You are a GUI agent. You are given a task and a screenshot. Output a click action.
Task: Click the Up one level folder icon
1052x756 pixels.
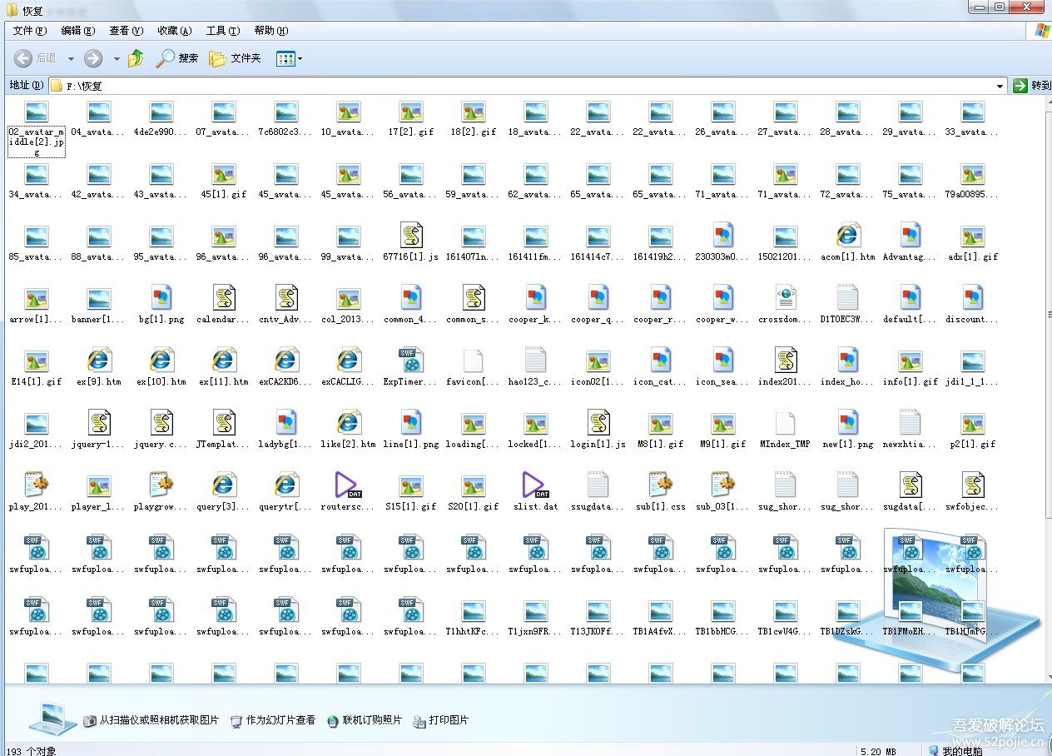[136, 58]
